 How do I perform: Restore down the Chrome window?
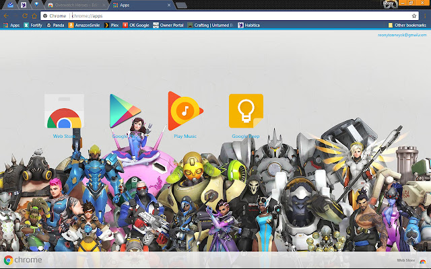pos(411,3)
